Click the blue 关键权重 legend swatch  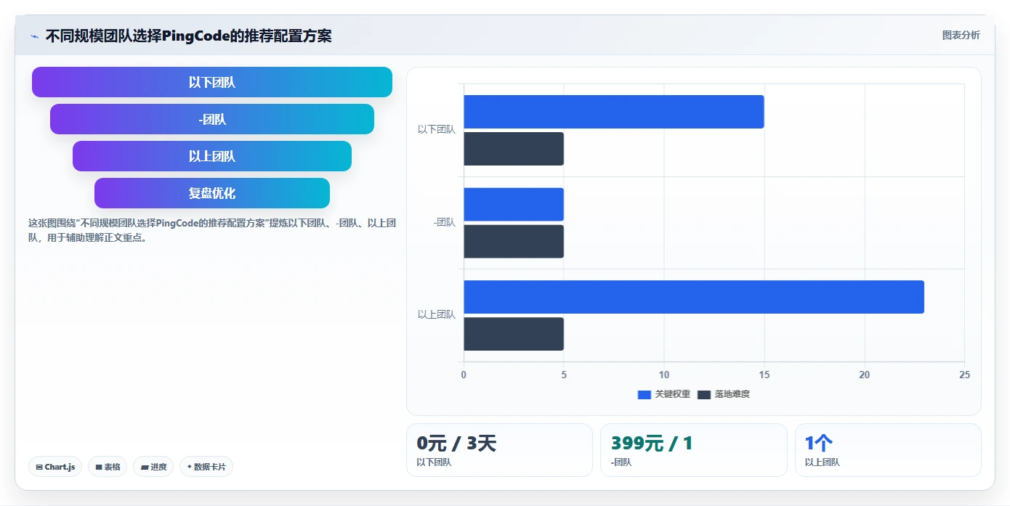[644, 394]
